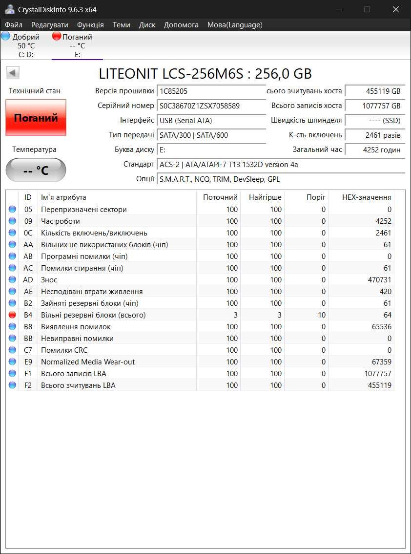Open the Диск menu
Image resolution: width=411 pixels, height=554 pixels.
147,25
